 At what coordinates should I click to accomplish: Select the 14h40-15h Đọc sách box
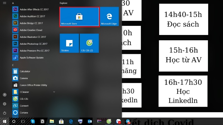click(x=183, y=19)
